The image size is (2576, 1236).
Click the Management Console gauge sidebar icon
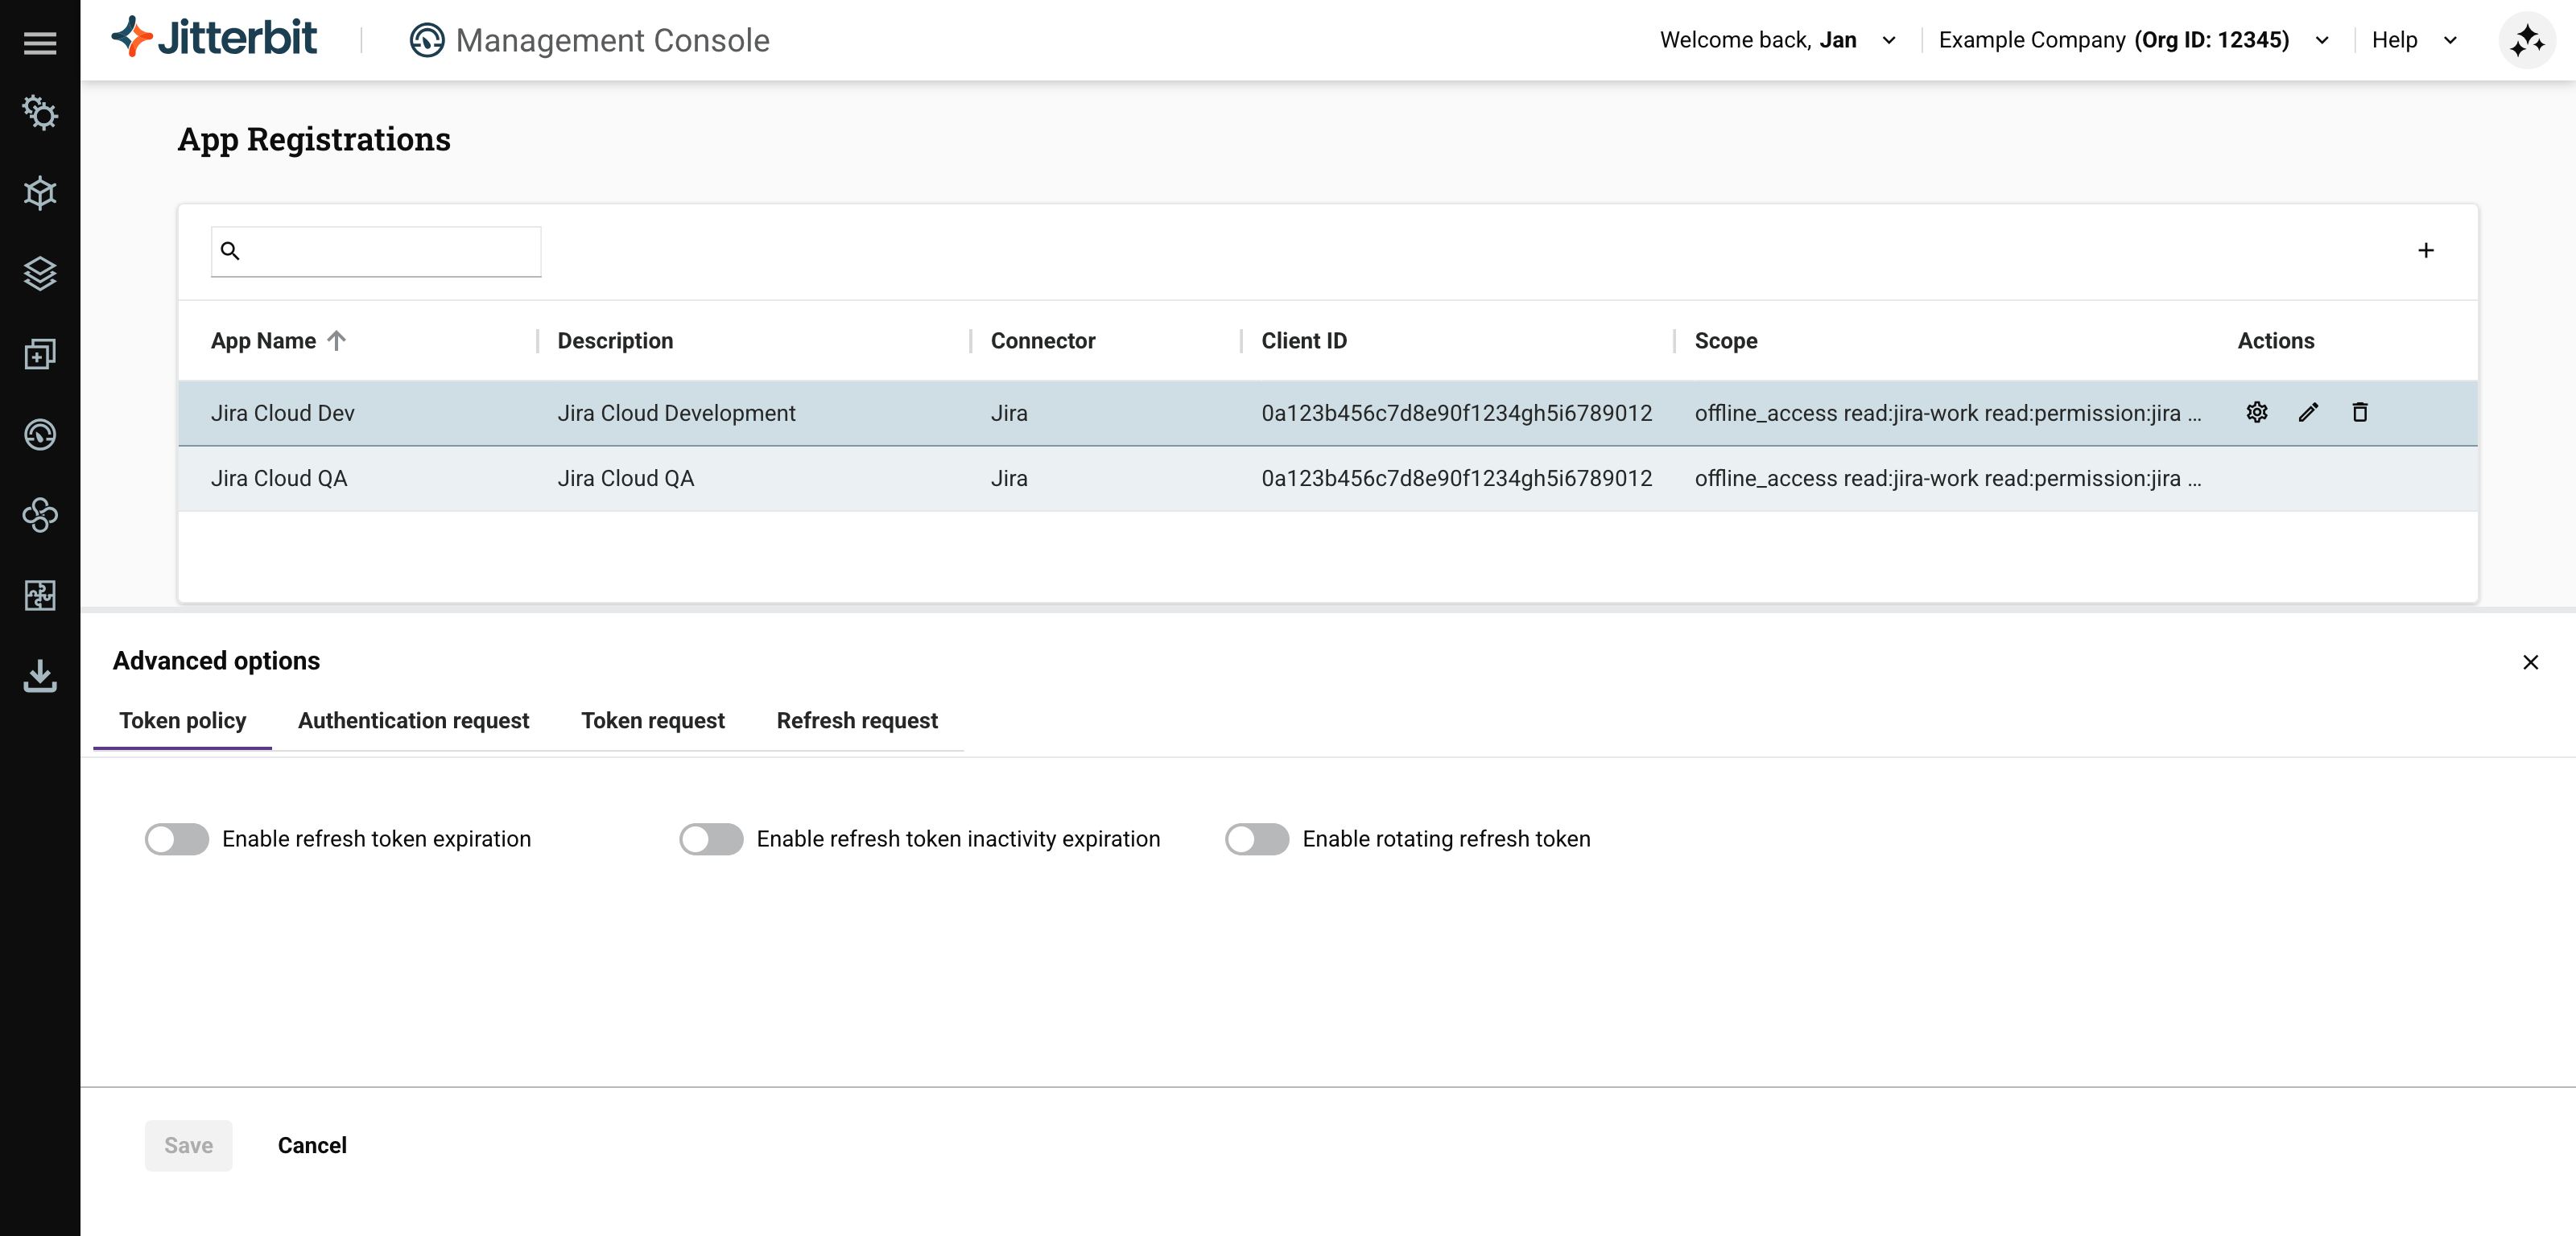(40, 434)
